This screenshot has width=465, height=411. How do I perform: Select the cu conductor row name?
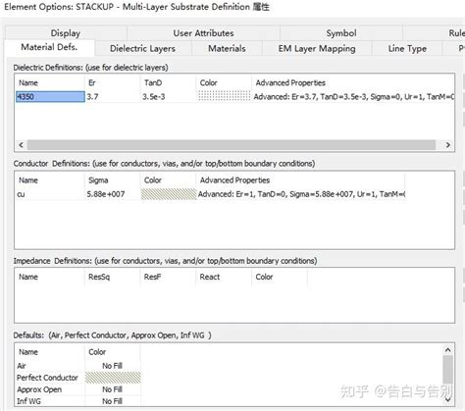(x=21, y=194)
